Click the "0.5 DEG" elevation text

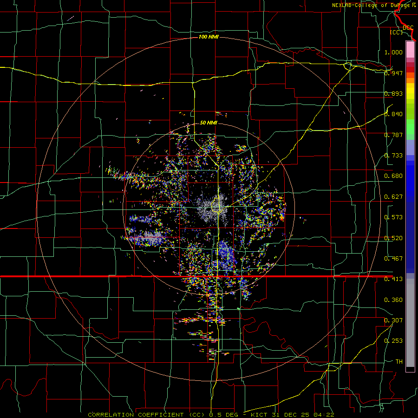(224, 415)
